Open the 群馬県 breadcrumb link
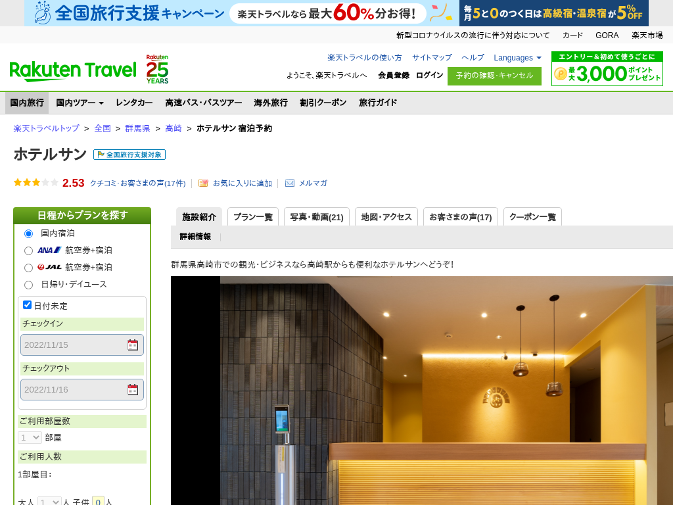 137,128
